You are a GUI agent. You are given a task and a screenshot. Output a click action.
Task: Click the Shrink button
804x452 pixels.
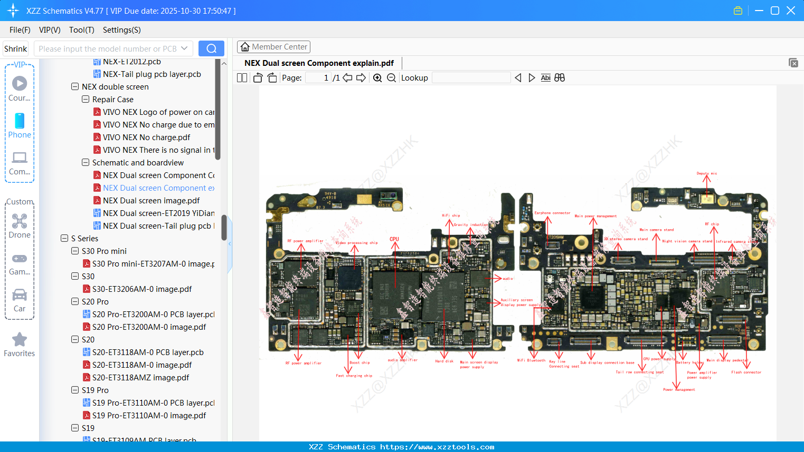pos(16,48)
